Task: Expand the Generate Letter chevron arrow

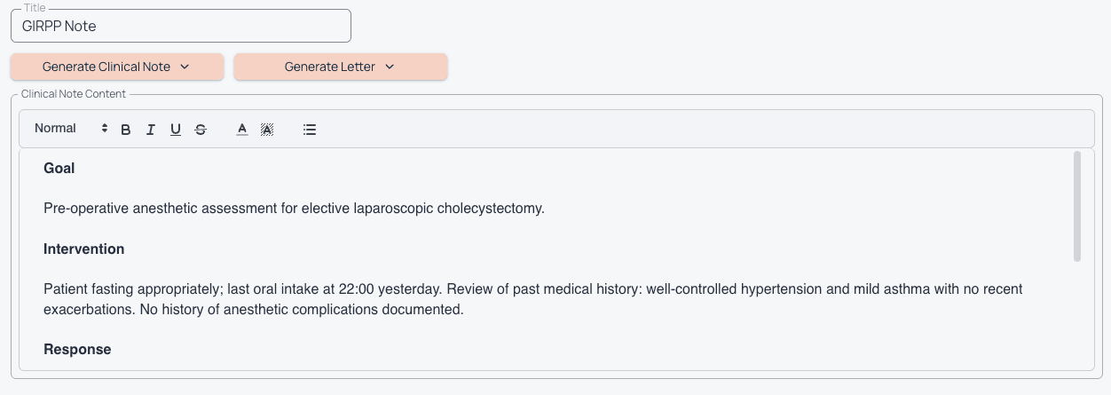Action: [x=390, y=67]
